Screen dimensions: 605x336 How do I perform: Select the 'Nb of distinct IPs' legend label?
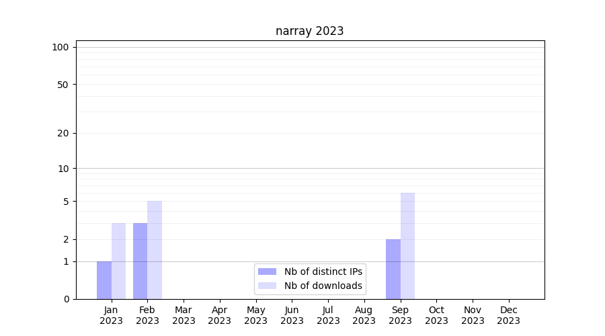323,271
